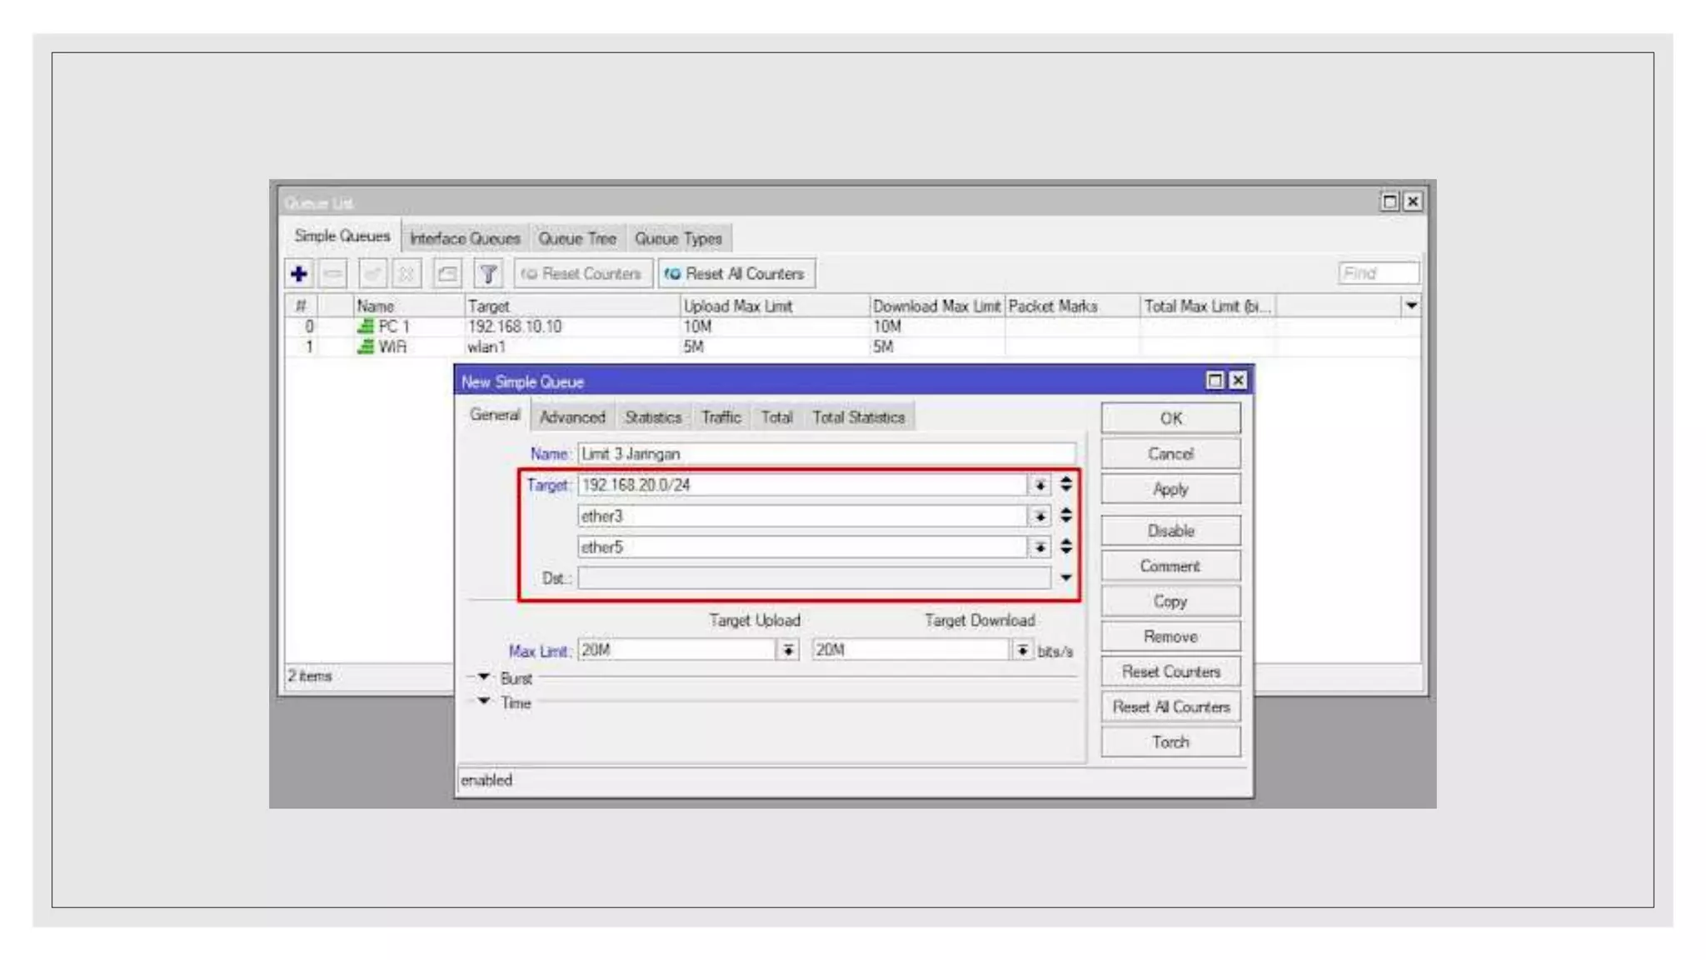Click the PC 1 queue row icon
1706x960 pixels.
pyautogui.click(x=365, y=327)
